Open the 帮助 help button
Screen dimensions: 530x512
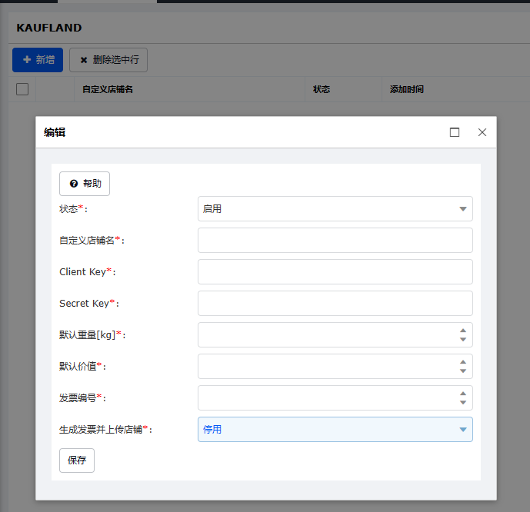point(85,184)
